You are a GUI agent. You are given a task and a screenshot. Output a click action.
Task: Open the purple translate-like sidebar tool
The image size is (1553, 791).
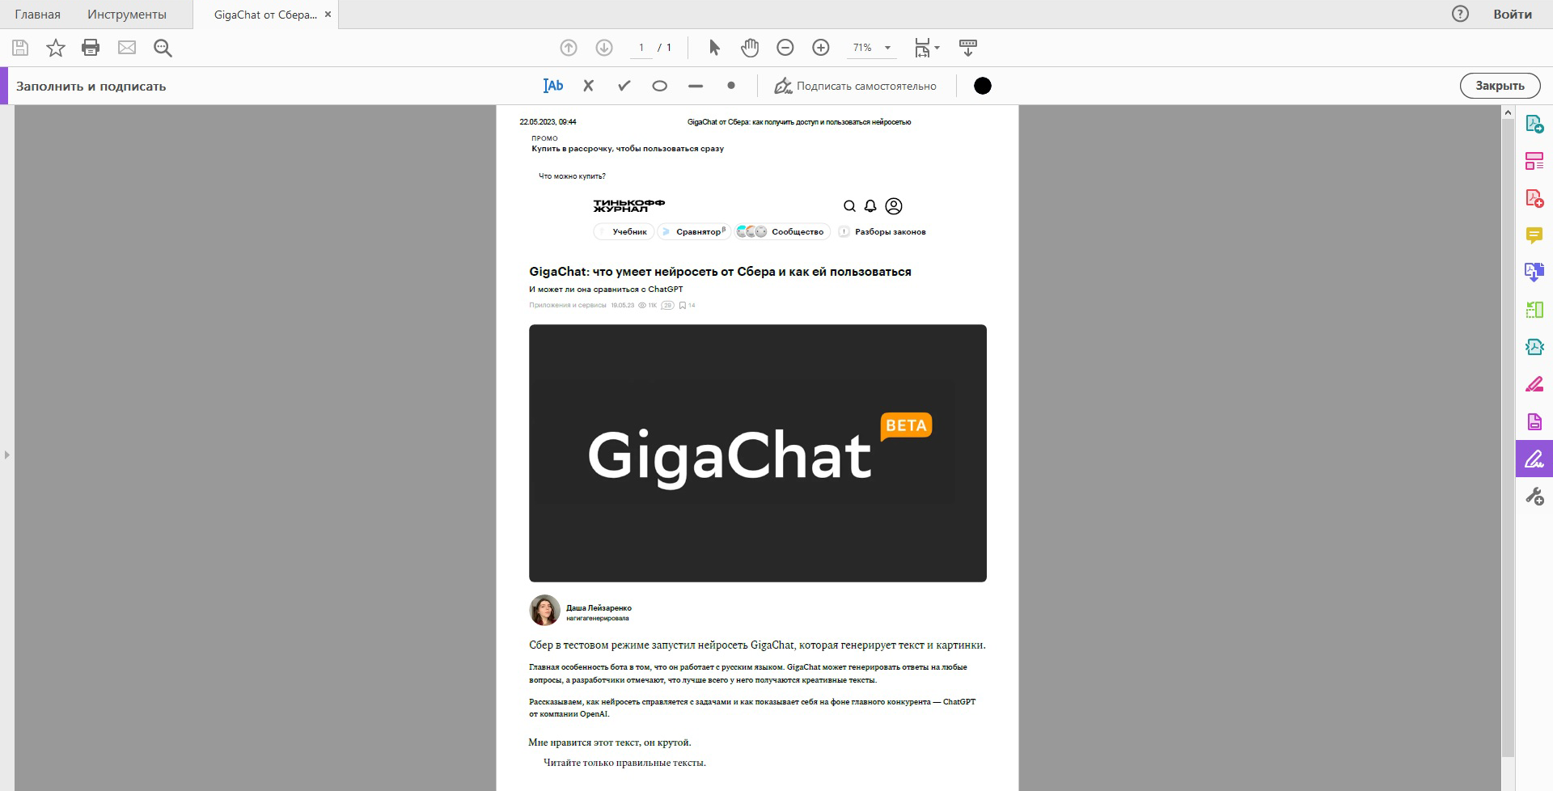coord(1534,273)
